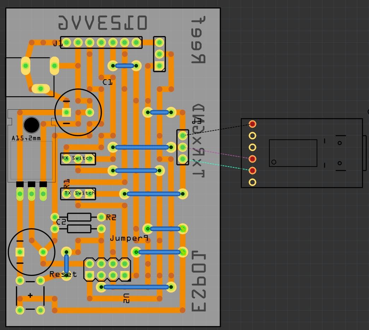Select the TX Switch footprint
Viewport: 369px width, 330px height.
coord(78,193)
